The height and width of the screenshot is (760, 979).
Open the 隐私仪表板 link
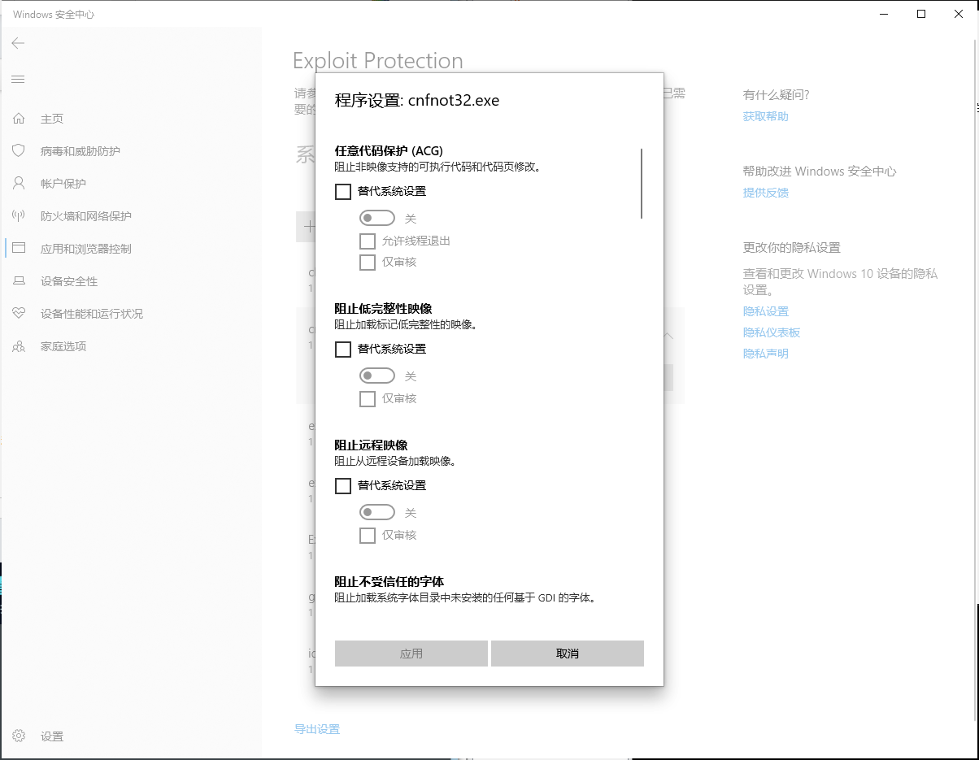tap(772, 332)
